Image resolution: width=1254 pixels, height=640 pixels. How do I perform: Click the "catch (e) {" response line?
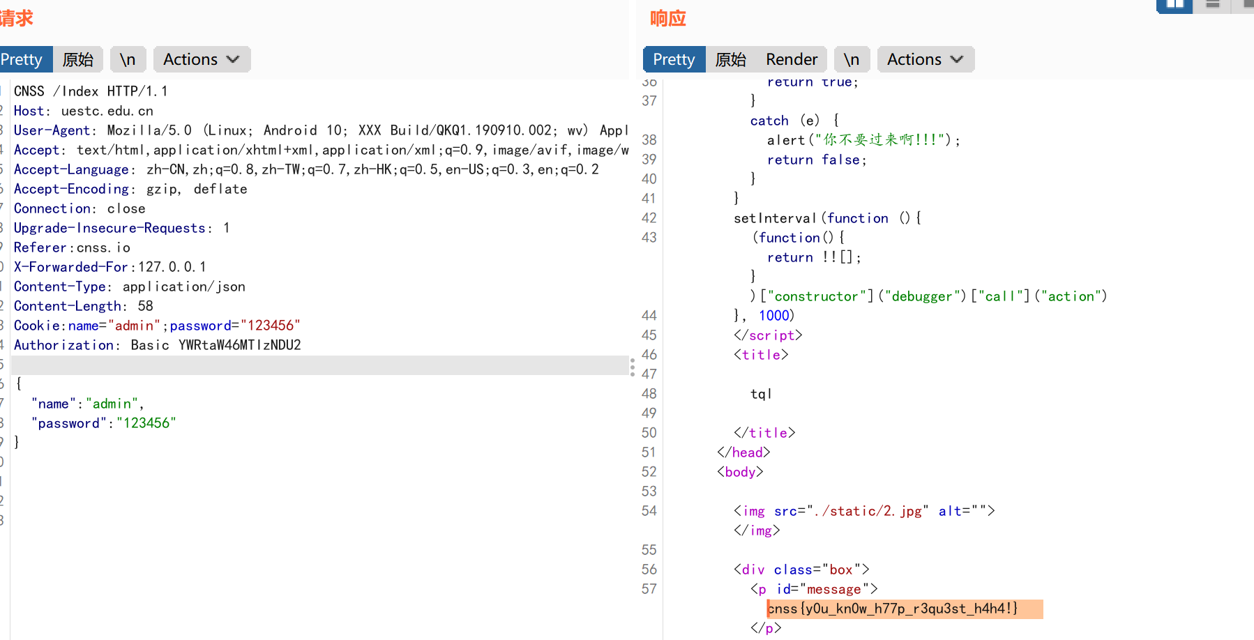(794, 121)
